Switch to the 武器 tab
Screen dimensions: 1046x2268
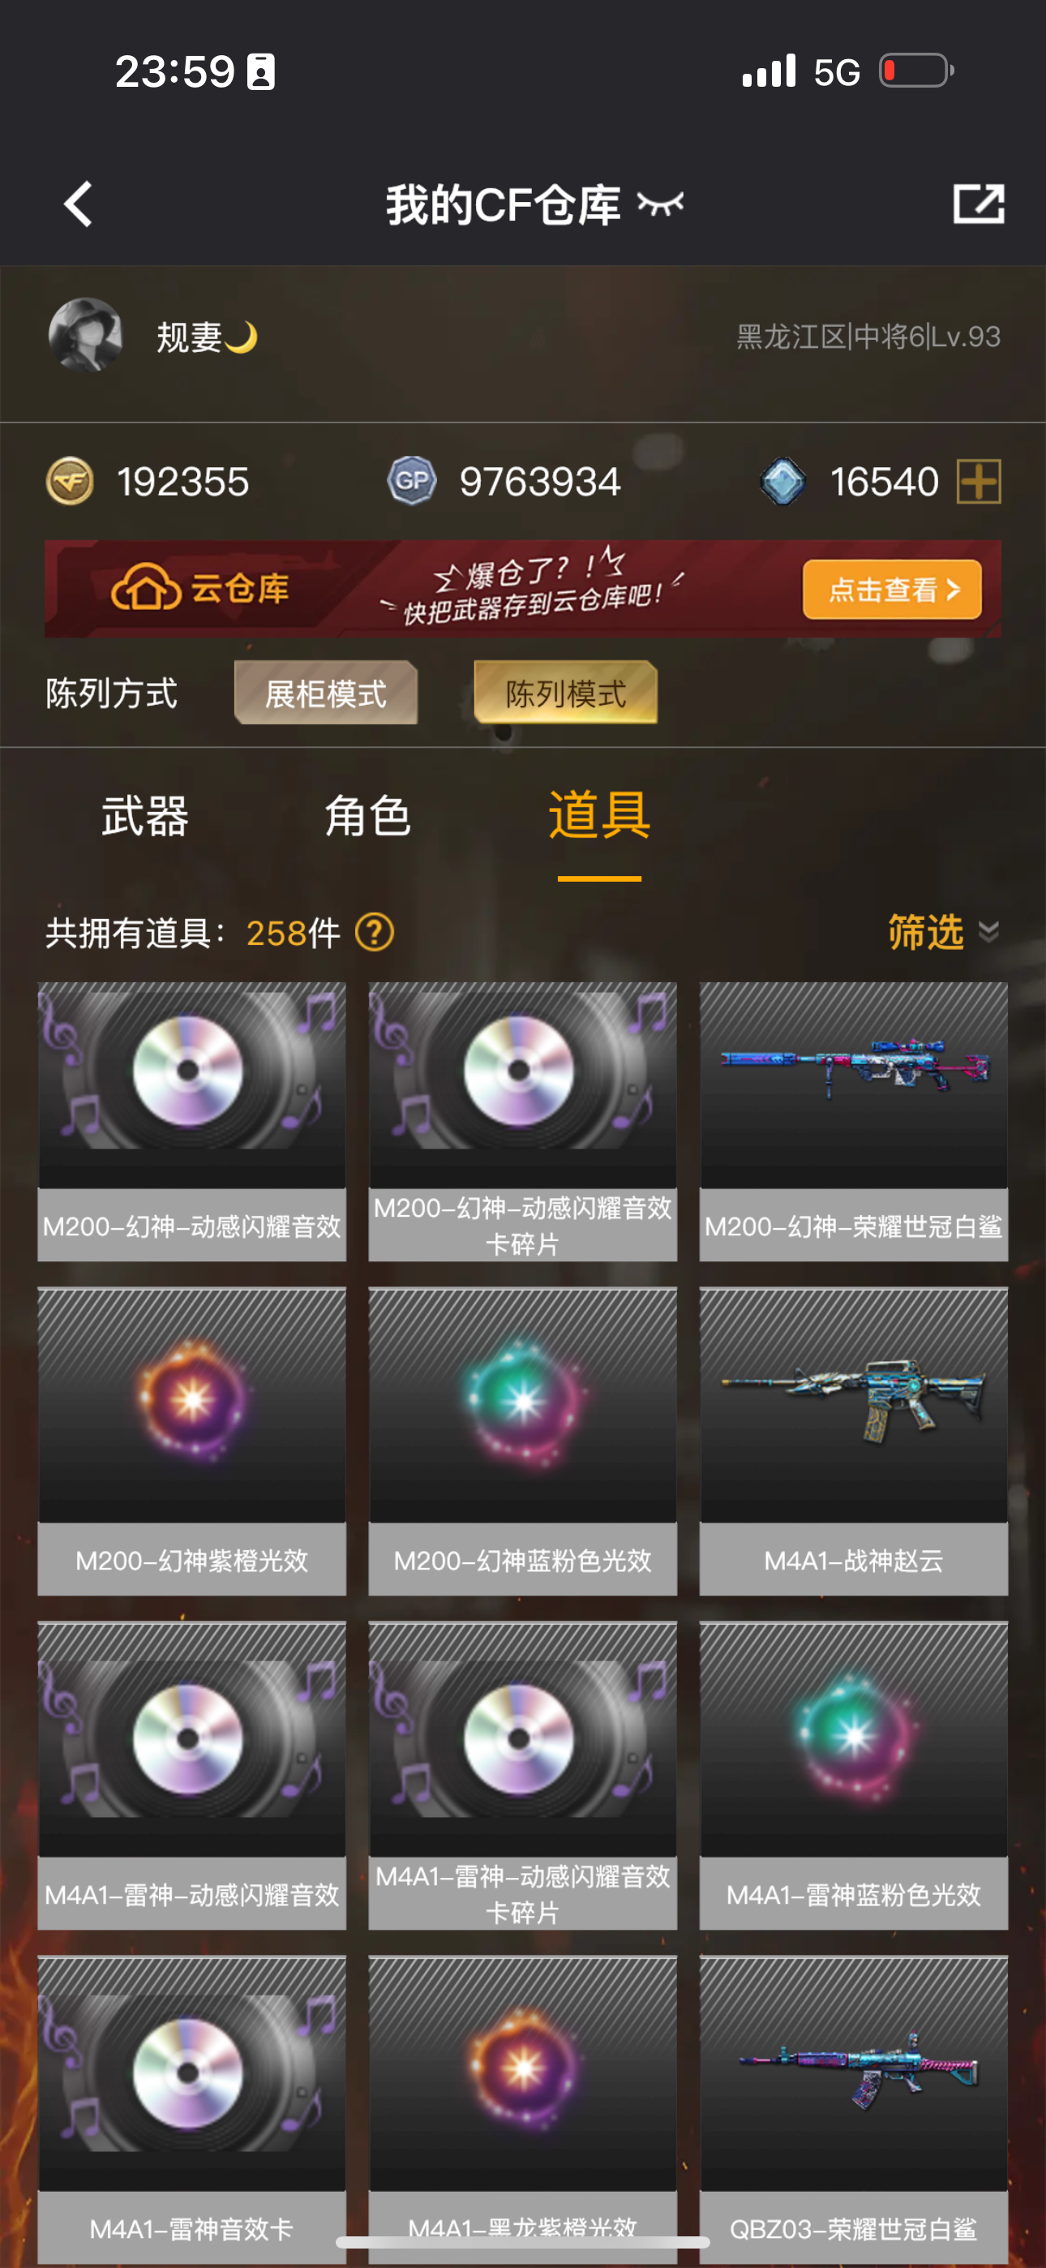145,815
